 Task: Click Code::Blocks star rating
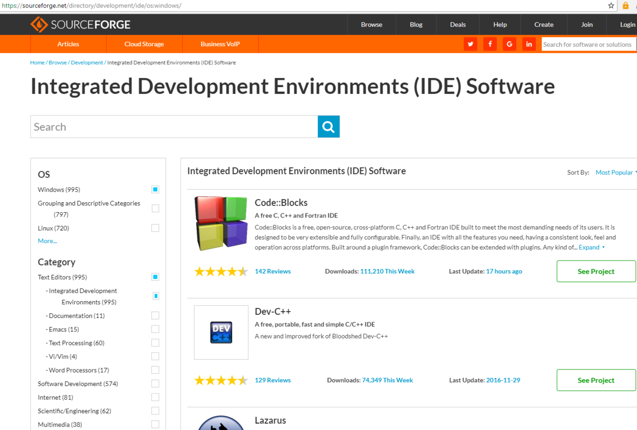(221, 271)
